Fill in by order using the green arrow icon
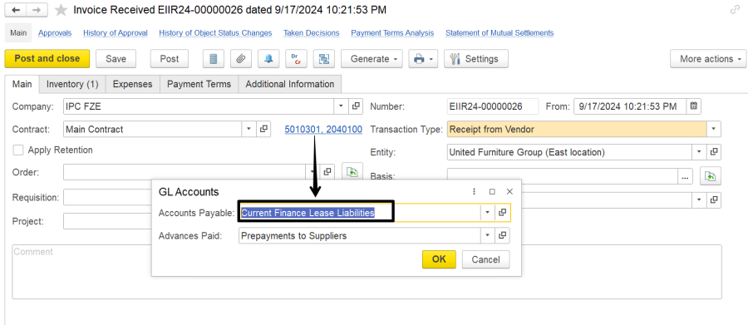Viewport: 748px width, 325px height. tap(352, 172)
